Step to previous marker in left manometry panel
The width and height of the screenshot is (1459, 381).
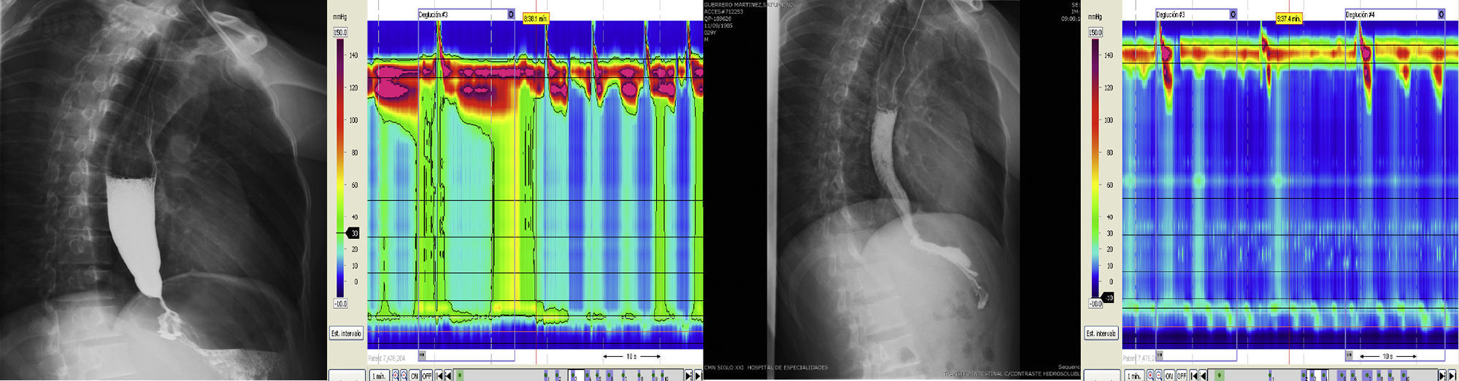[x=448, y=376]
